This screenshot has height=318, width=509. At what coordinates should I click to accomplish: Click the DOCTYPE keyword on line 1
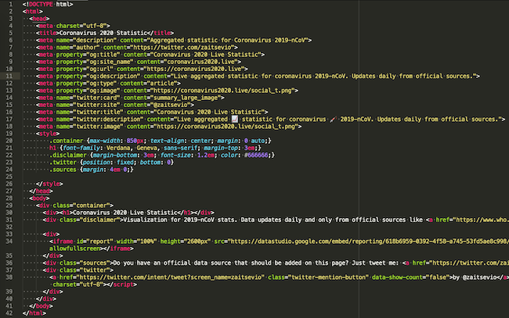click(41, 4)
